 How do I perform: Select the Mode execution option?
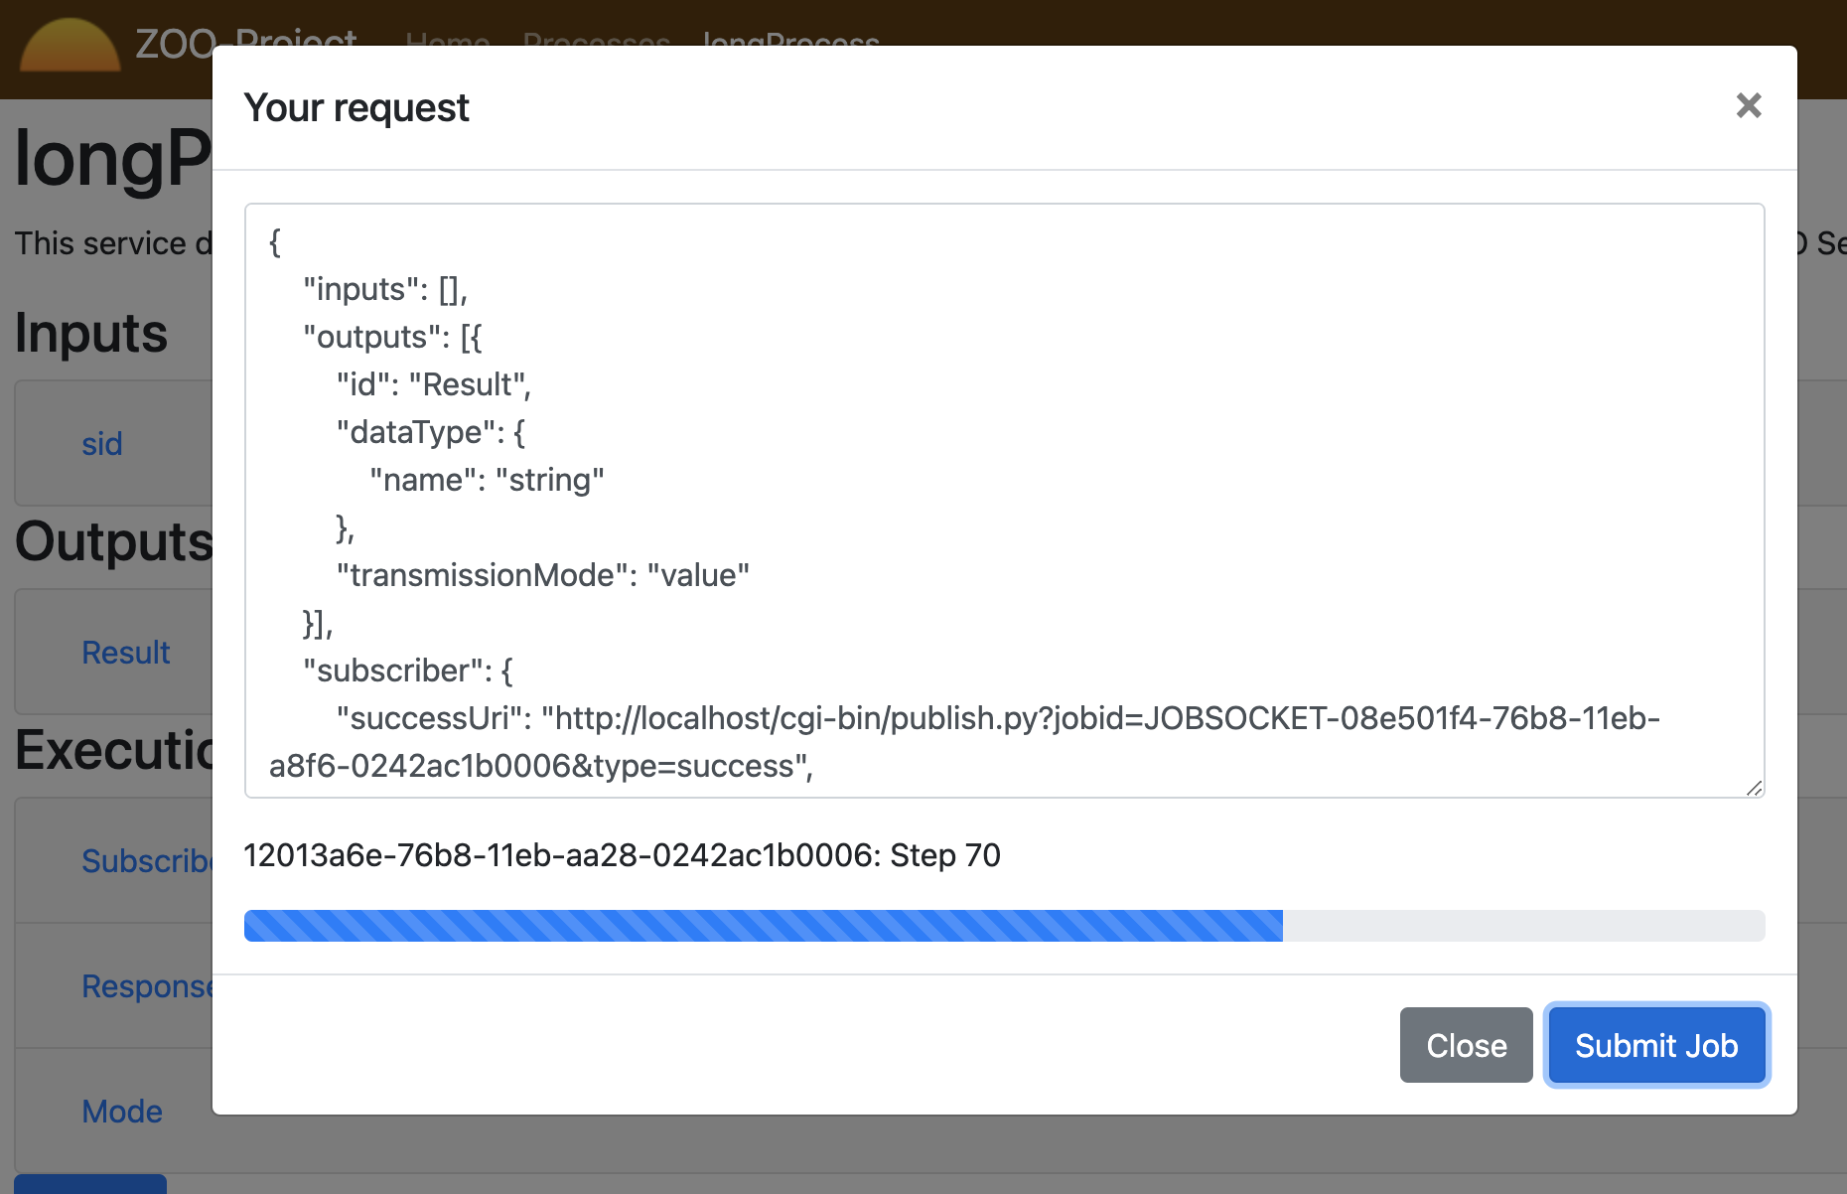point(122,1112)
